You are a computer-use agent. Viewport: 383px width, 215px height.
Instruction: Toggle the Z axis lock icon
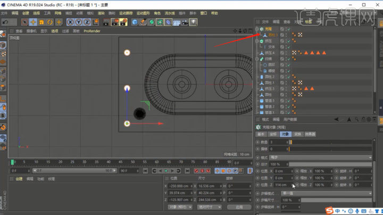87,22
